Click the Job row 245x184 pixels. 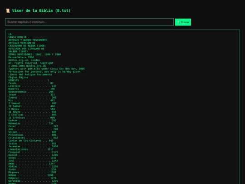[33, 129]
